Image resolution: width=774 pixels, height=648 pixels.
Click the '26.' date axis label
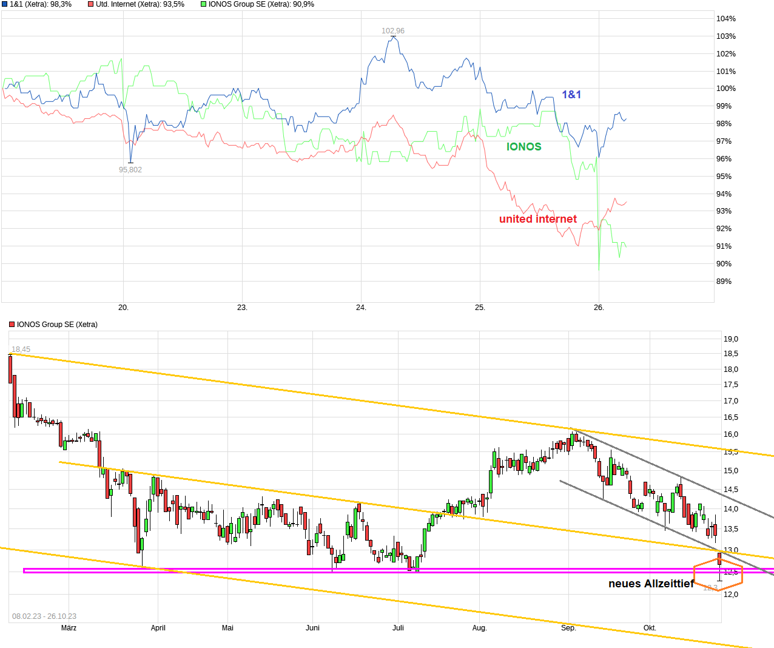click(x=599, y=308)
